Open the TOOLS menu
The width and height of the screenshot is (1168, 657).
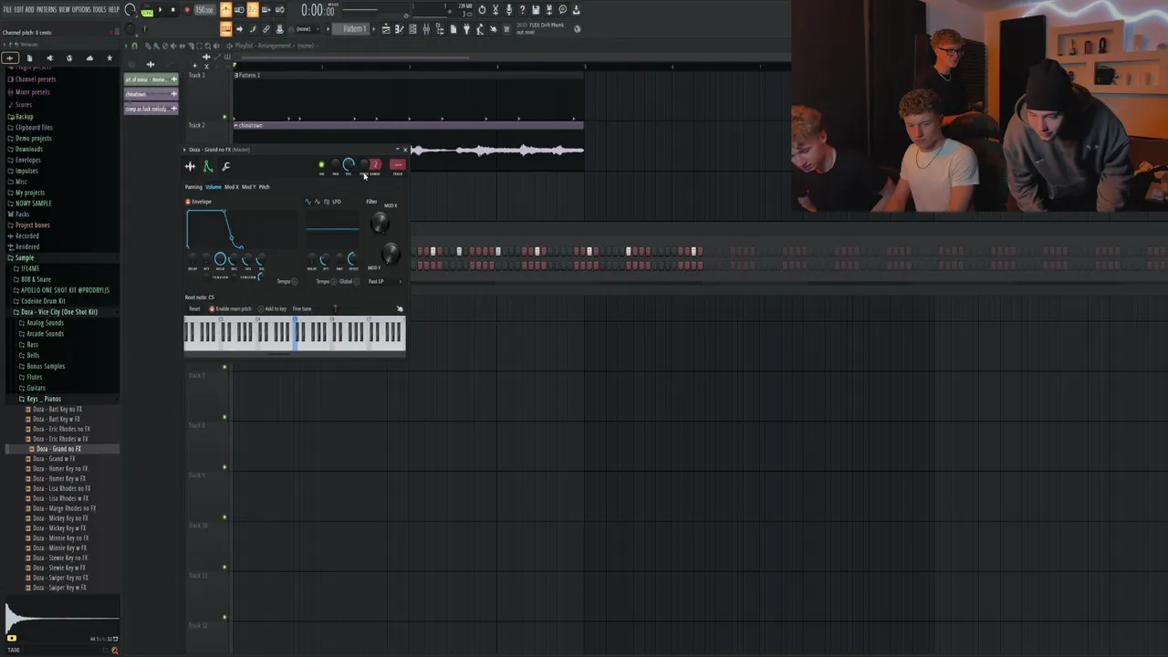tap(99, 9)
